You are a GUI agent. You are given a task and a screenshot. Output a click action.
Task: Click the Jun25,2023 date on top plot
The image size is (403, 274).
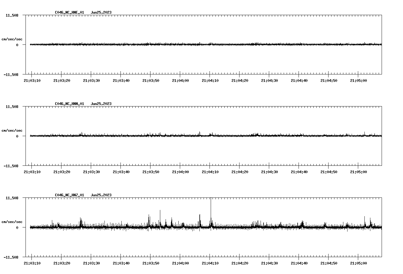101,12
